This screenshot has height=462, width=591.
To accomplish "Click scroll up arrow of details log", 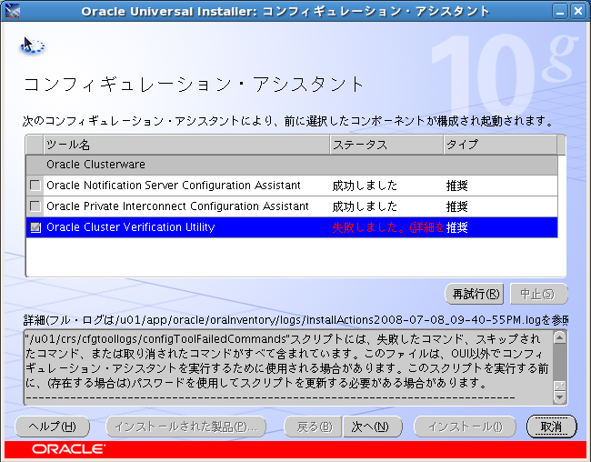I will point(560,337).
